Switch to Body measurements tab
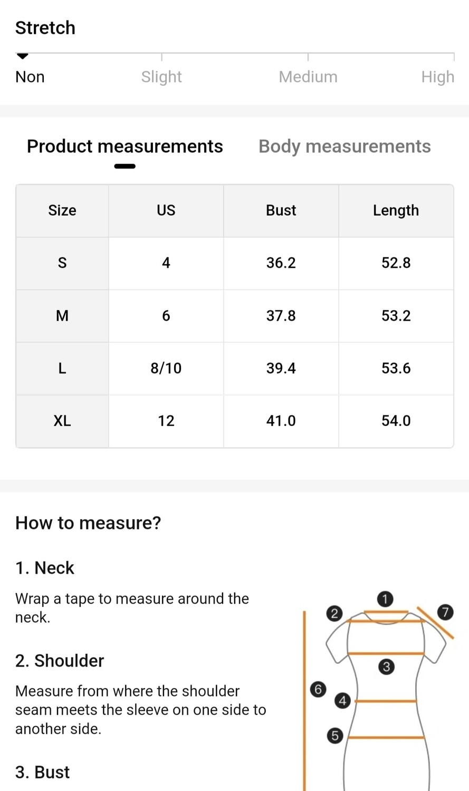The height and width of the screenshot is (791, 469). [344, 147]
